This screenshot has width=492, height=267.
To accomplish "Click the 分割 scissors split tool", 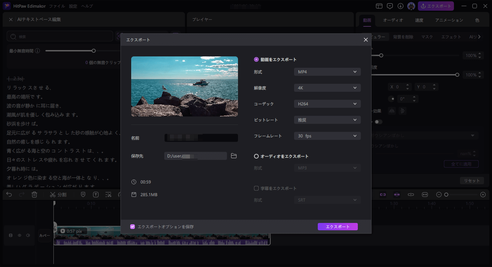I will click(x=58, y=195).
